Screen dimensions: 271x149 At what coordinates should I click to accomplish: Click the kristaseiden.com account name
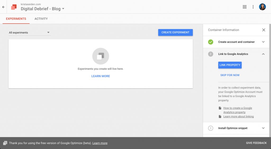click(x=31, y=4)
